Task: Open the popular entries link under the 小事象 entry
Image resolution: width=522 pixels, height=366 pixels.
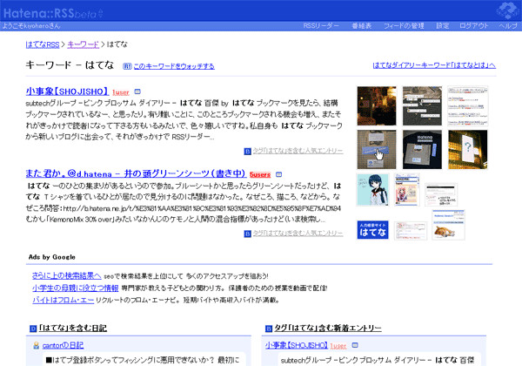Action: (298, 151)
